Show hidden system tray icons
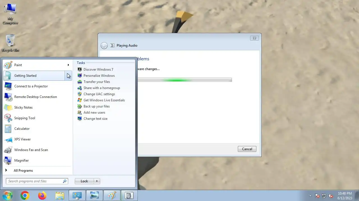This screenshot has height=201, width=359. (x=310, y=196)
